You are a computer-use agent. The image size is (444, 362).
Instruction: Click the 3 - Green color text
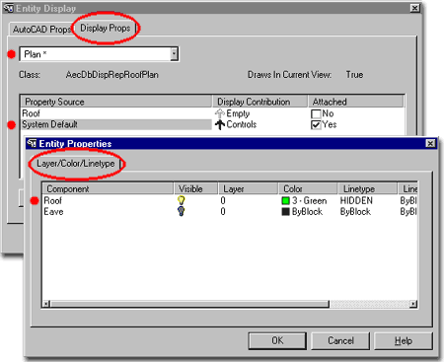click(310, 200)
